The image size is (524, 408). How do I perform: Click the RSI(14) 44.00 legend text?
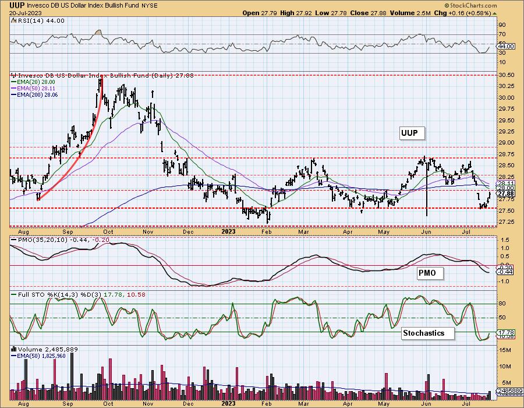(40, 20)
